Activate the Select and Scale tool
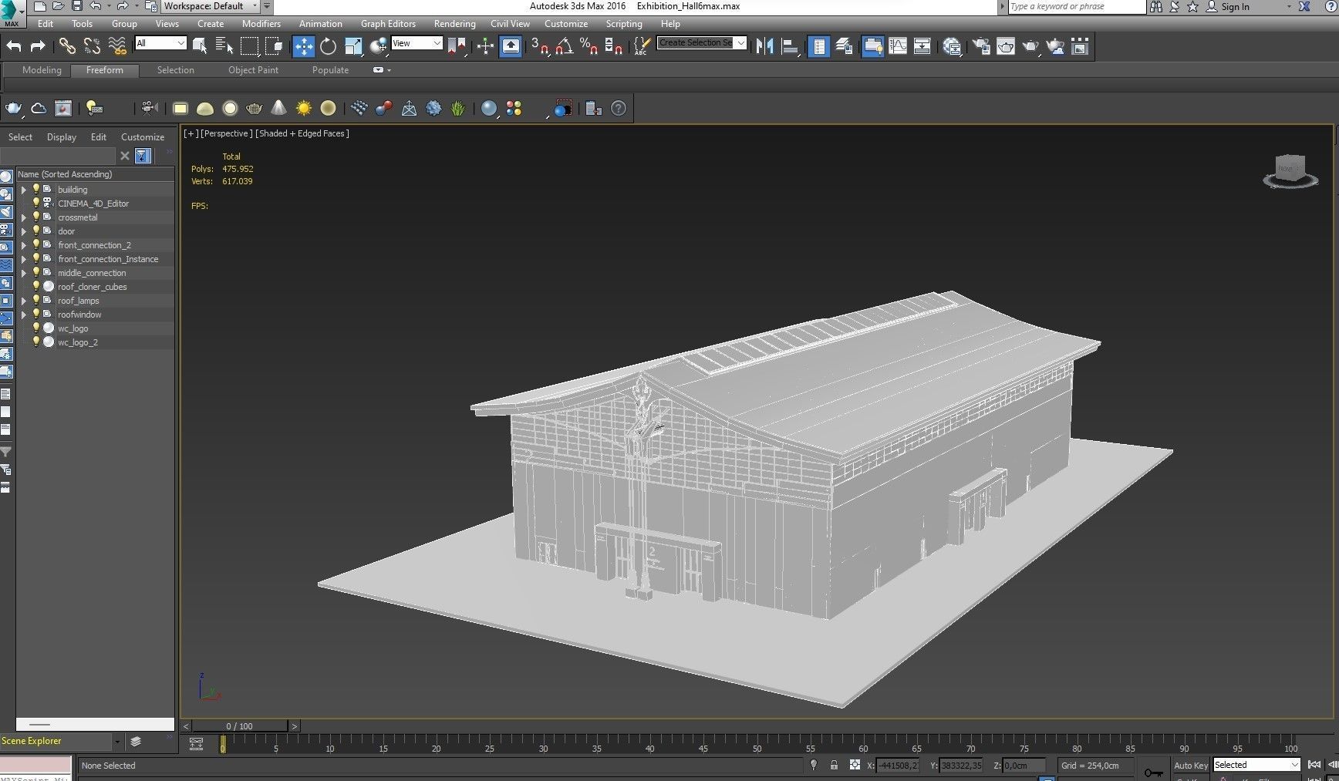 point(353,46)
